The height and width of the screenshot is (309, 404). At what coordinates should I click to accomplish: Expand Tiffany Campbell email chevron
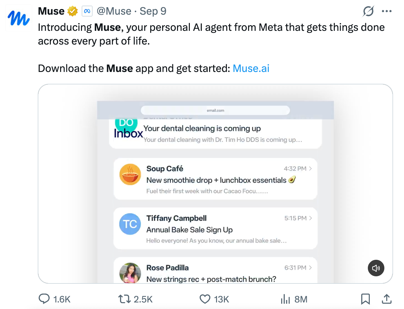(x=310, y=218)
